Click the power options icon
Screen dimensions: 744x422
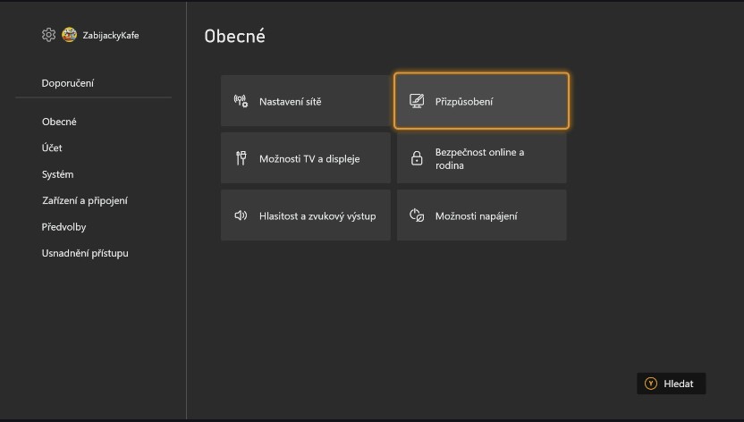(x=417, y=215)
